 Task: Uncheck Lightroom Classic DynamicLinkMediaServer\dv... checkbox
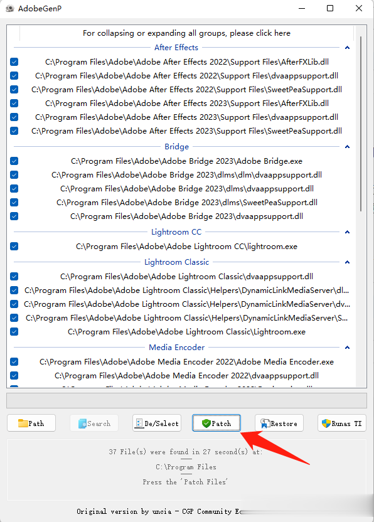point(14,304)
